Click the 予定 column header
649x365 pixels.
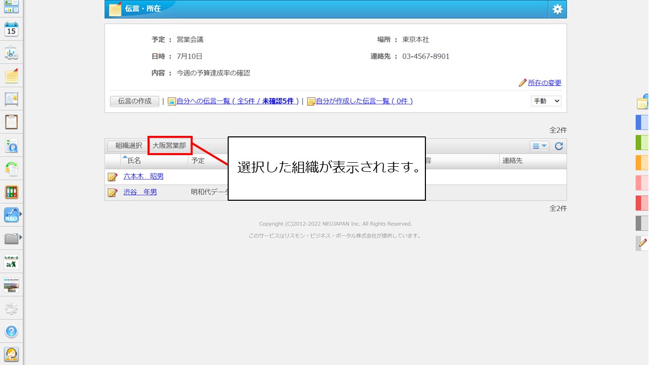[198, 161]
